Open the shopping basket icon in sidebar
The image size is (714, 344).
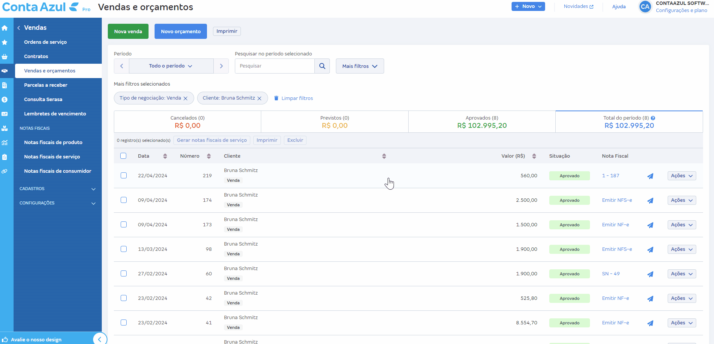coord(5,57)
